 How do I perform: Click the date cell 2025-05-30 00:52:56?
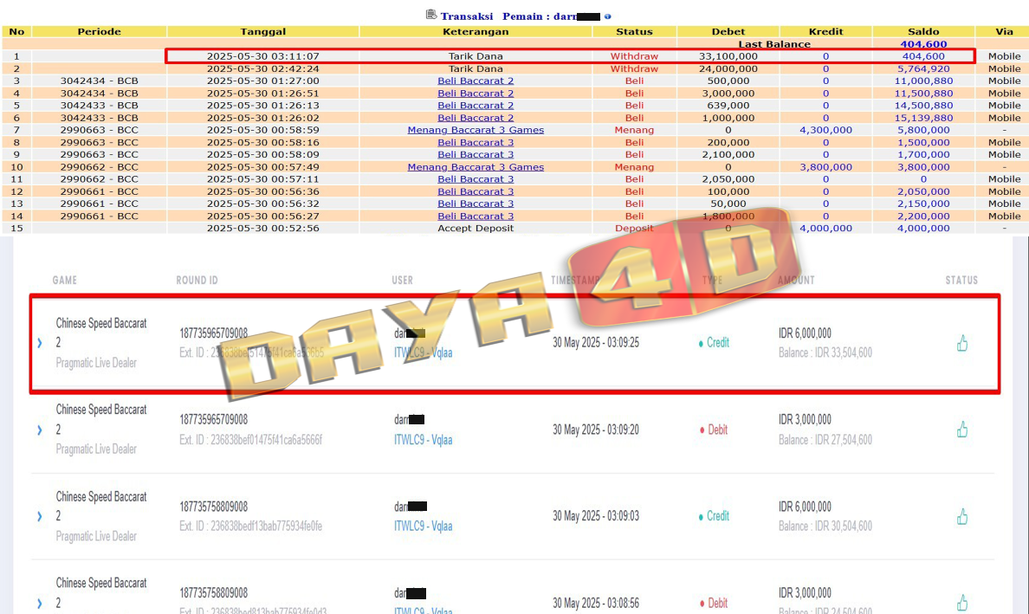(263, 229)
